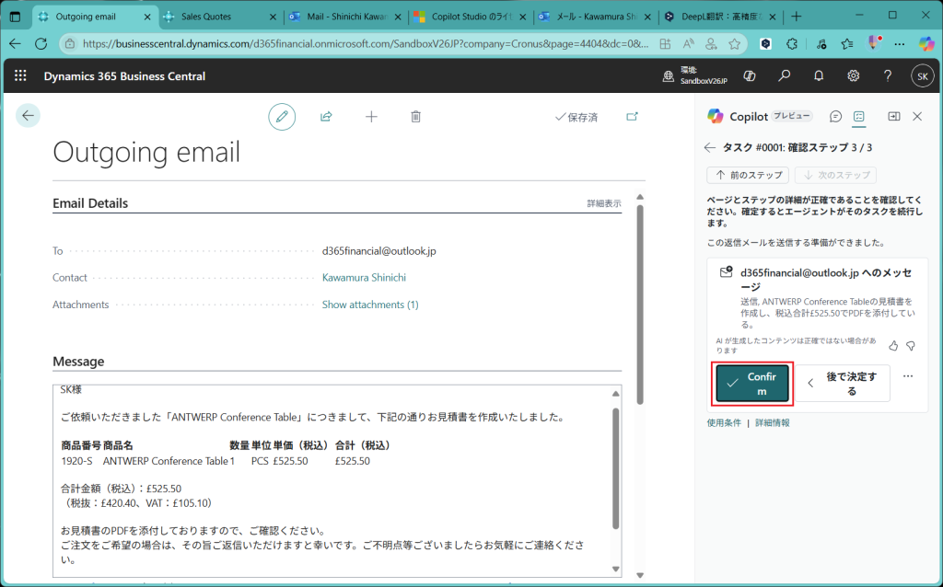This screenshot has width=943, height=587.
Task: Close the Copilot pane
Action: [917, 117]
